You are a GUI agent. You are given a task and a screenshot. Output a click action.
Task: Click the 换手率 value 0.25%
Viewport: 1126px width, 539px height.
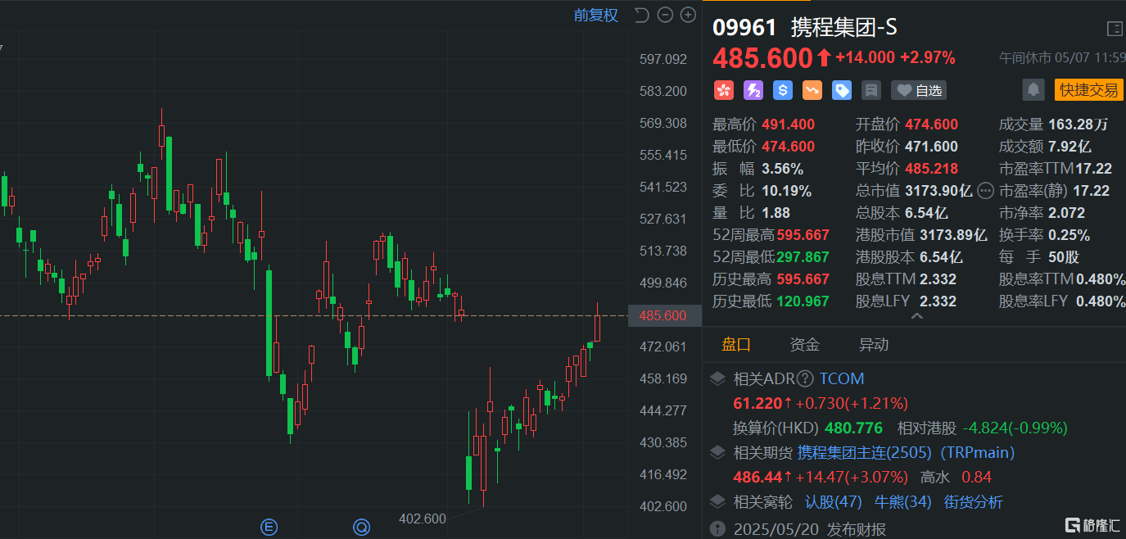(1069, 235)
